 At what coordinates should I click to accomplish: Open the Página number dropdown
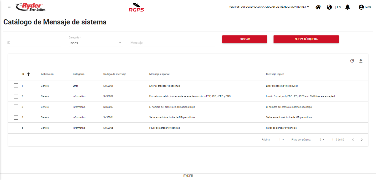tap(281, 140)
